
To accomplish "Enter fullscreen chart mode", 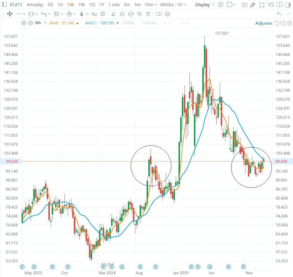I will point(262,5).
